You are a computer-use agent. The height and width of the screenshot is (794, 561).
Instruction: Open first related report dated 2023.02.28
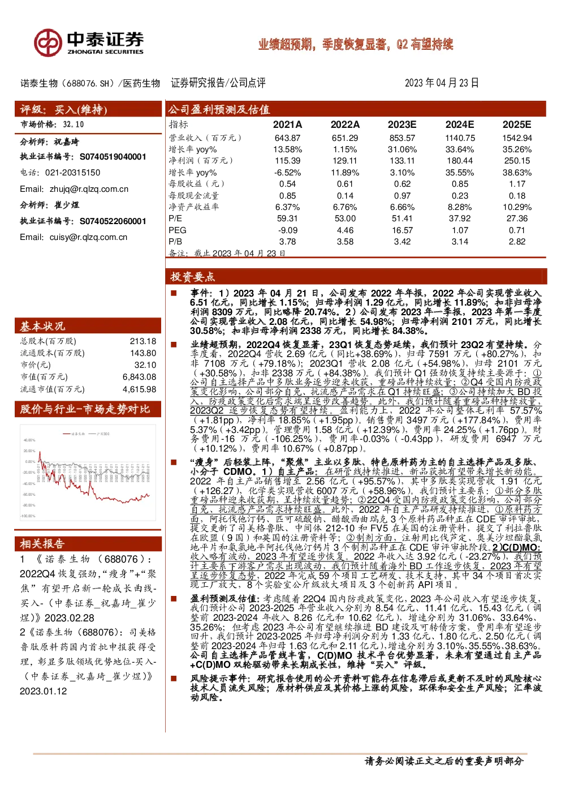pyautogui.click(x=88, y=589)
